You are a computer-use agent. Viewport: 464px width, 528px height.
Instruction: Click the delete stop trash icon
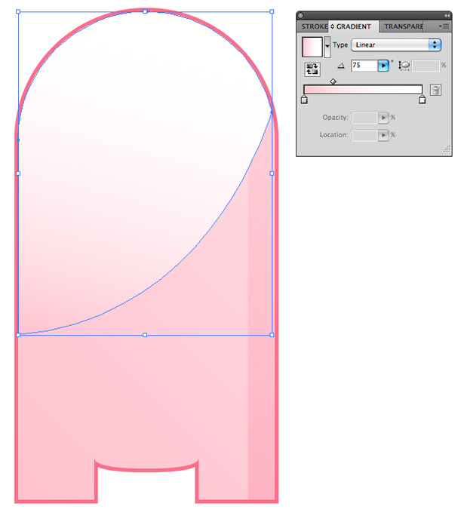tap(435, 91)
